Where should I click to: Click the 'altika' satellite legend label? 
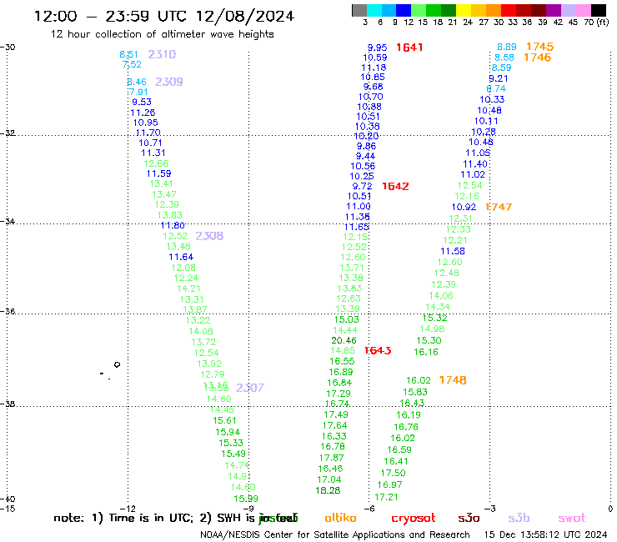coord(340,518)
